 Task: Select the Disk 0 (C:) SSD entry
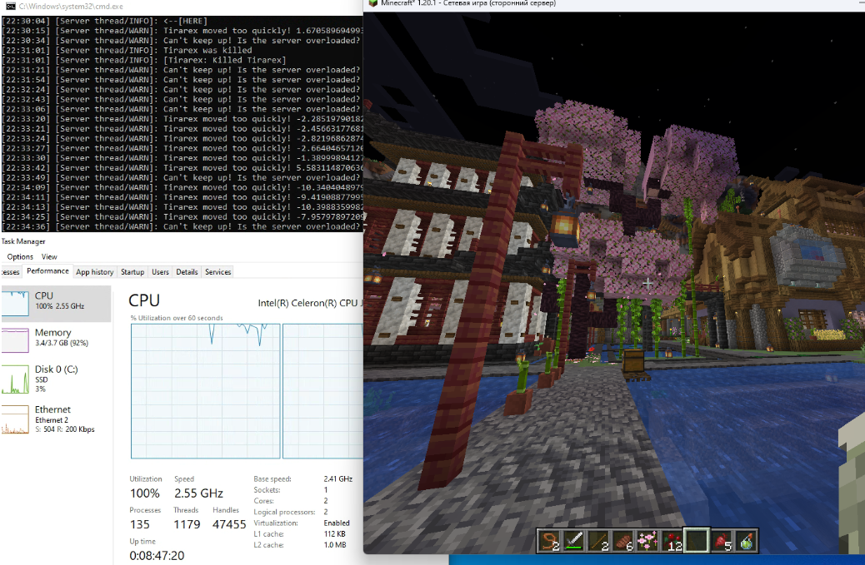coord(56,380)
